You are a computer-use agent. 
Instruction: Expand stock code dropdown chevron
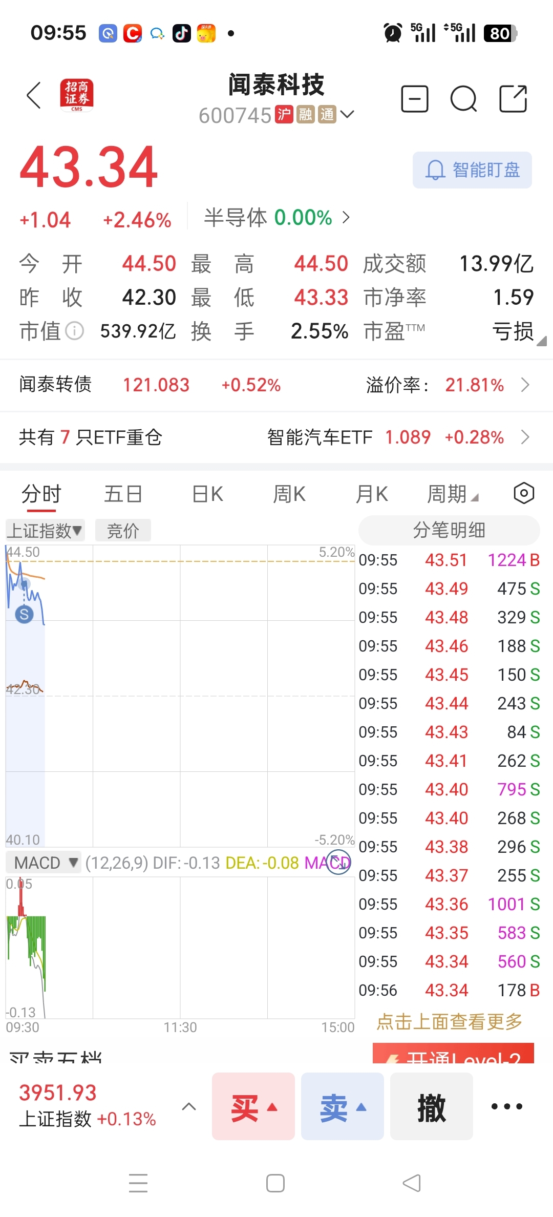[x=347, y=114]
